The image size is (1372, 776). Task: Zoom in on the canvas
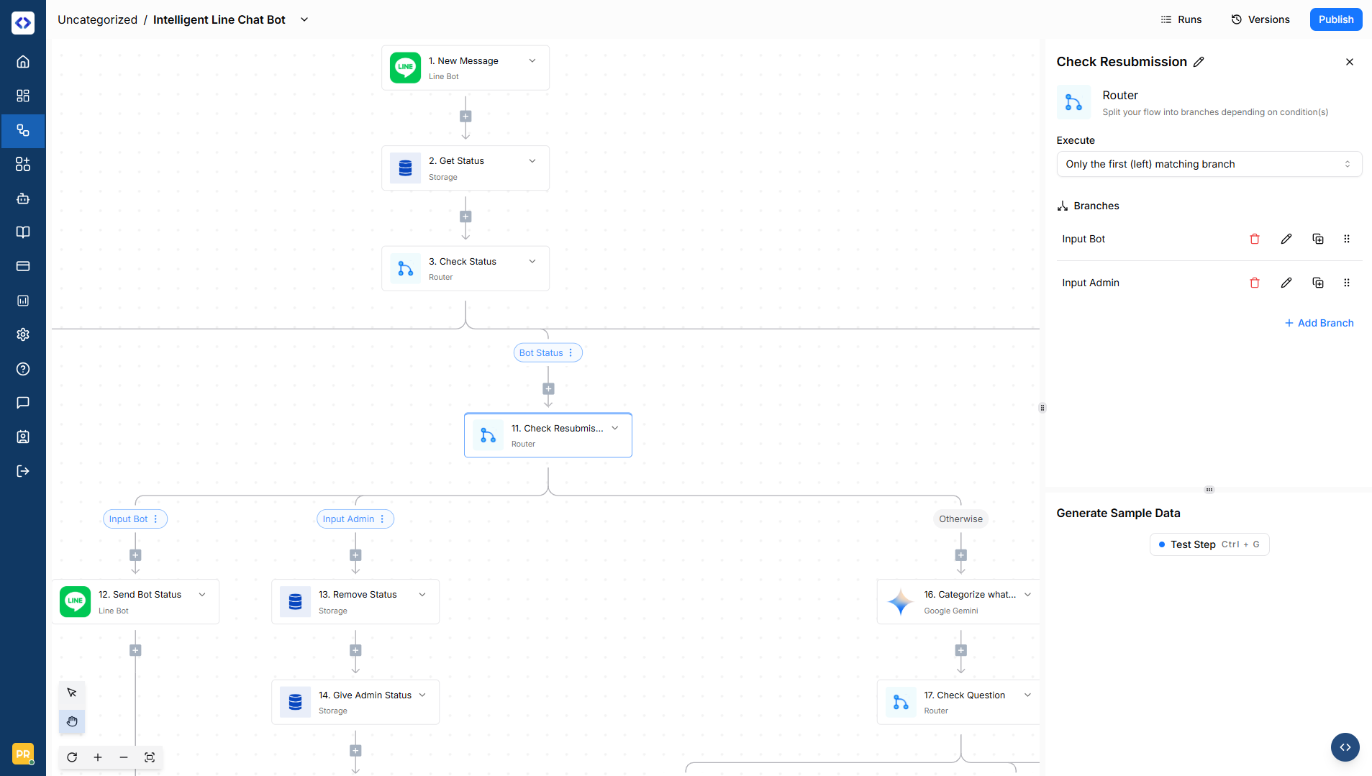98,757
